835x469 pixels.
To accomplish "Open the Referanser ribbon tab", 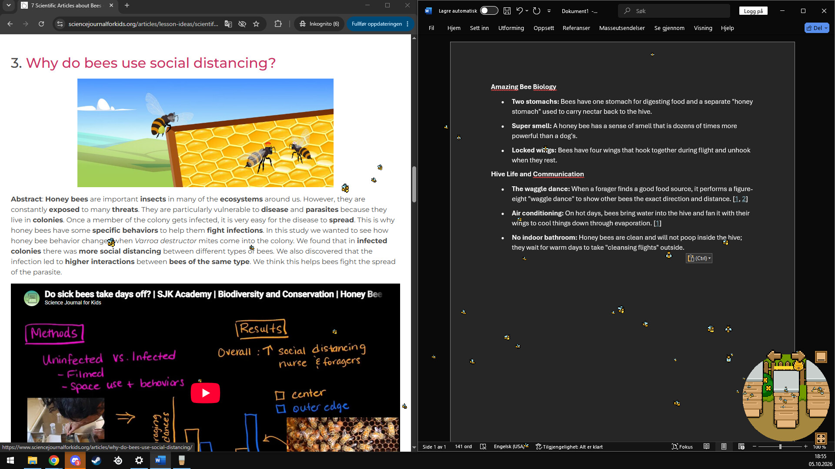I will coord(576,28).
